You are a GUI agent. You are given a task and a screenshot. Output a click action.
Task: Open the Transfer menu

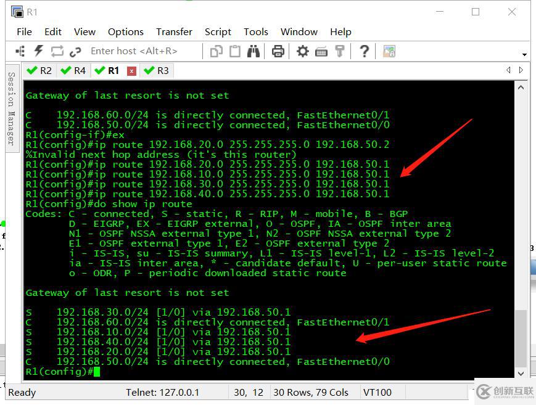(175, 32)
